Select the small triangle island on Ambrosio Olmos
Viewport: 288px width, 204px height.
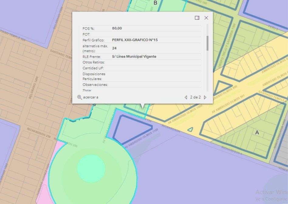[190, 129]
